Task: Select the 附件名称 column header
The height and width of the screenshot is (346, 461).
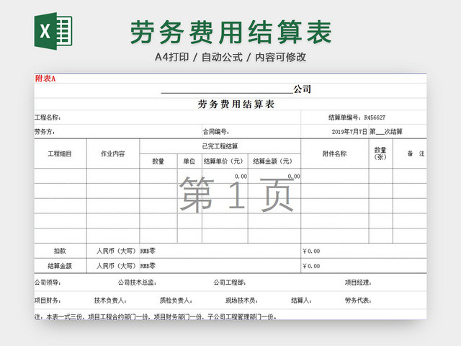Action: tap(334, 154)
